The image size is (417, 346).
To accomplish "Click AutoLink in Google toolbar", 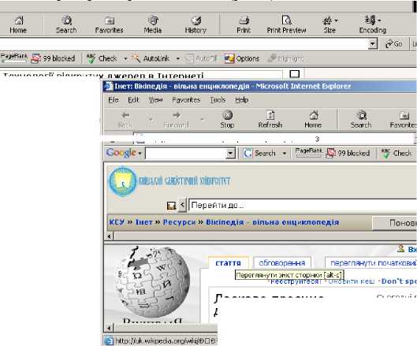I will (x=151, y=58).
